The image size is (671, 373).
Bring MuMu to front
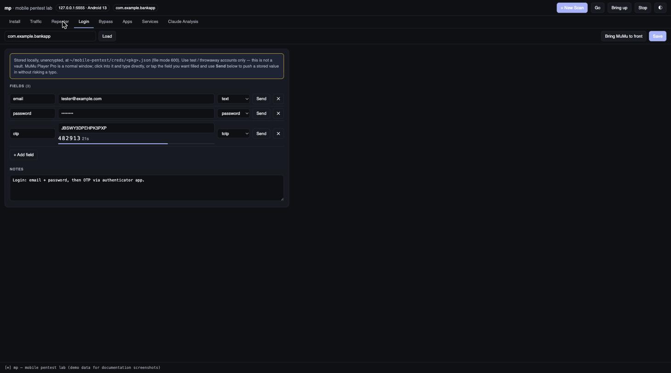coord(624,36)
